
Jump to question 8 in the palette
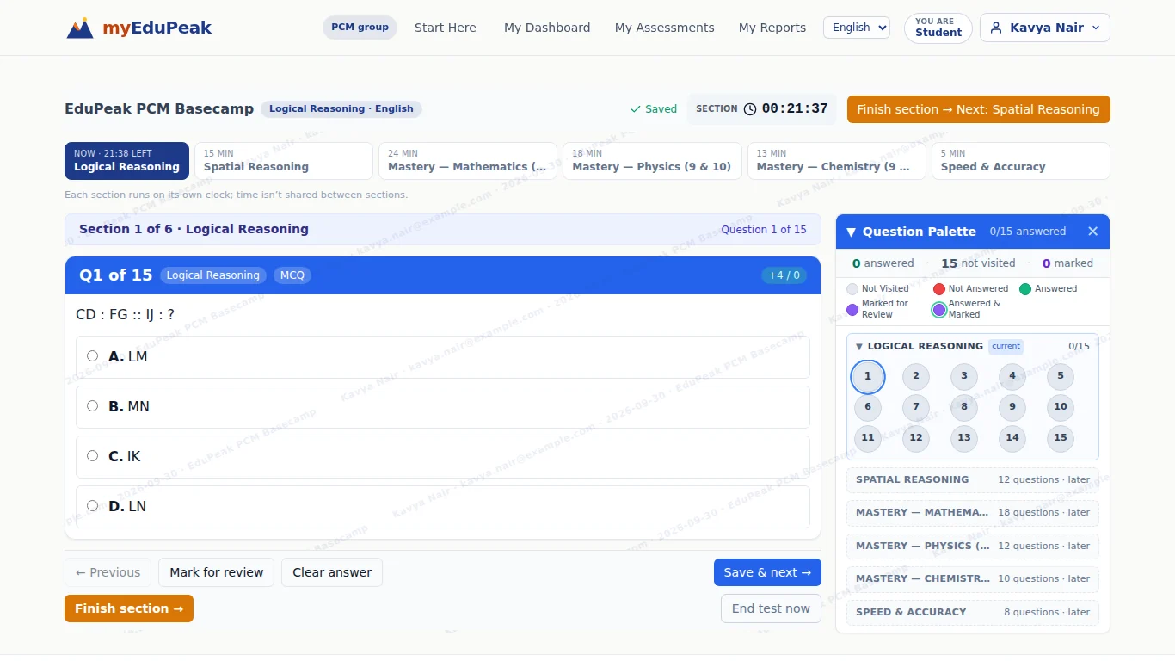click(x=964, y=407)
